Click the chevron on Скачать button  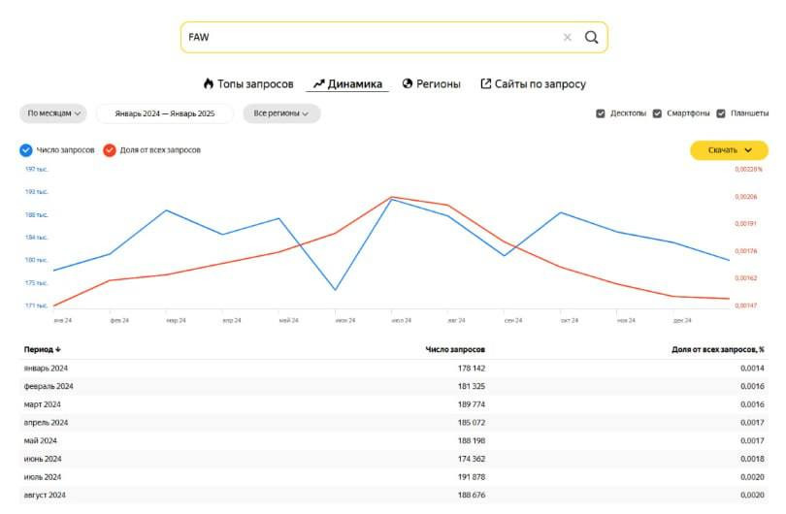click(748, 150)
